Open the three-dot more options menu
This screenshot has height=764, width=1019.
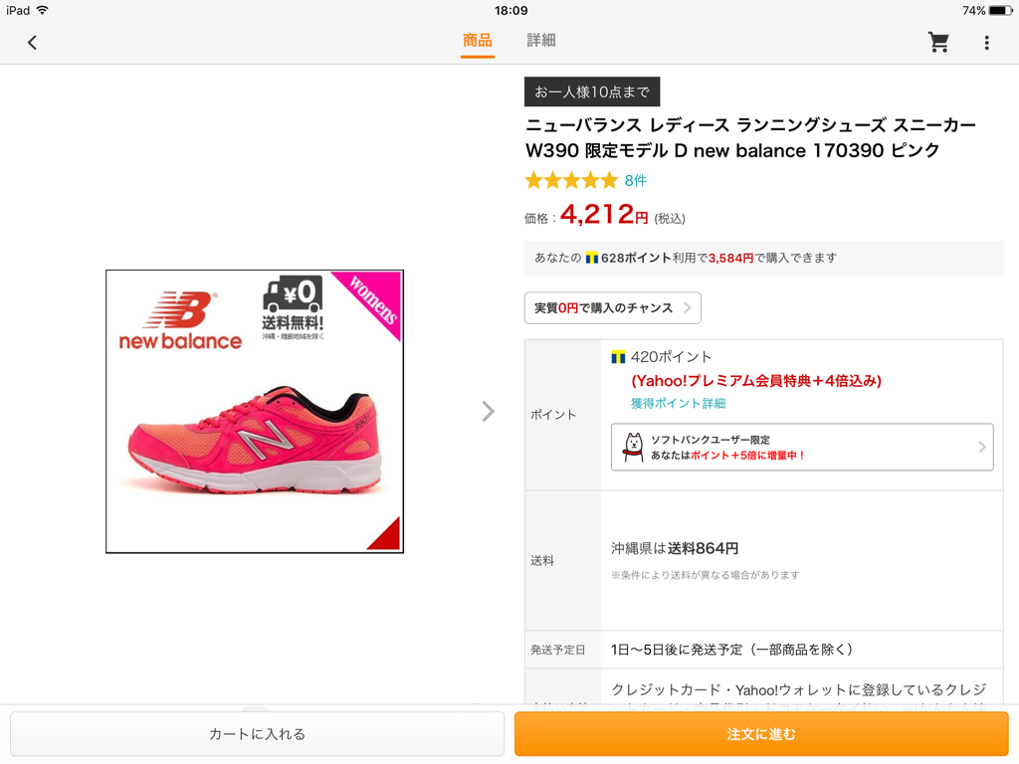point(986,43)
